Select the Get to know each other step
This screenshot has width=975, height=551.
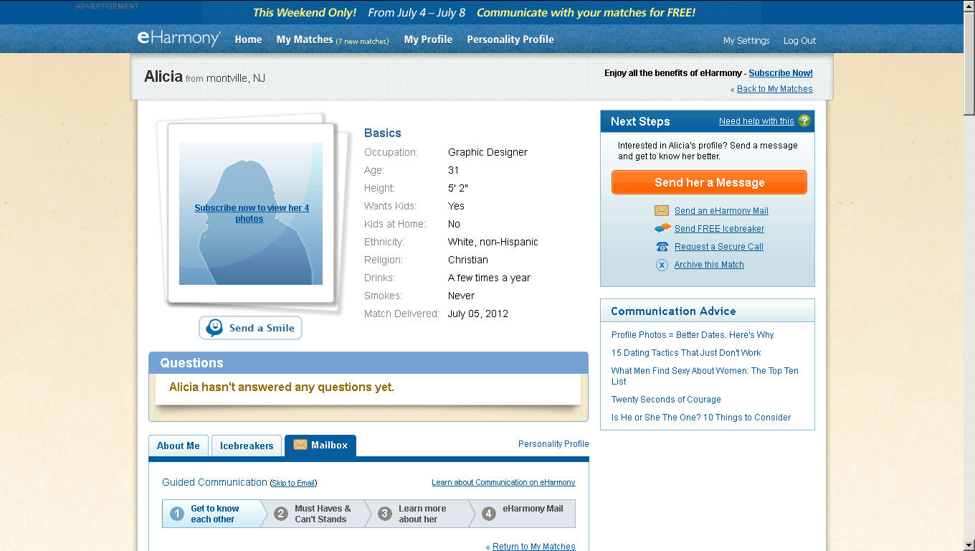tap(214, 514)
